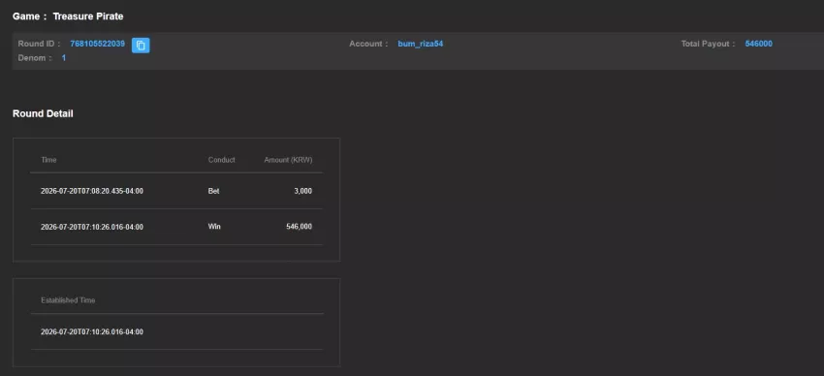Select the Established Time header

pos(68,300)
